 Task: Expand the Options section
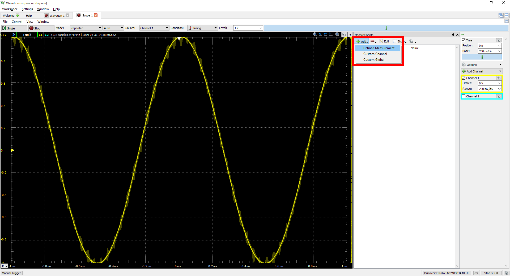482,65
